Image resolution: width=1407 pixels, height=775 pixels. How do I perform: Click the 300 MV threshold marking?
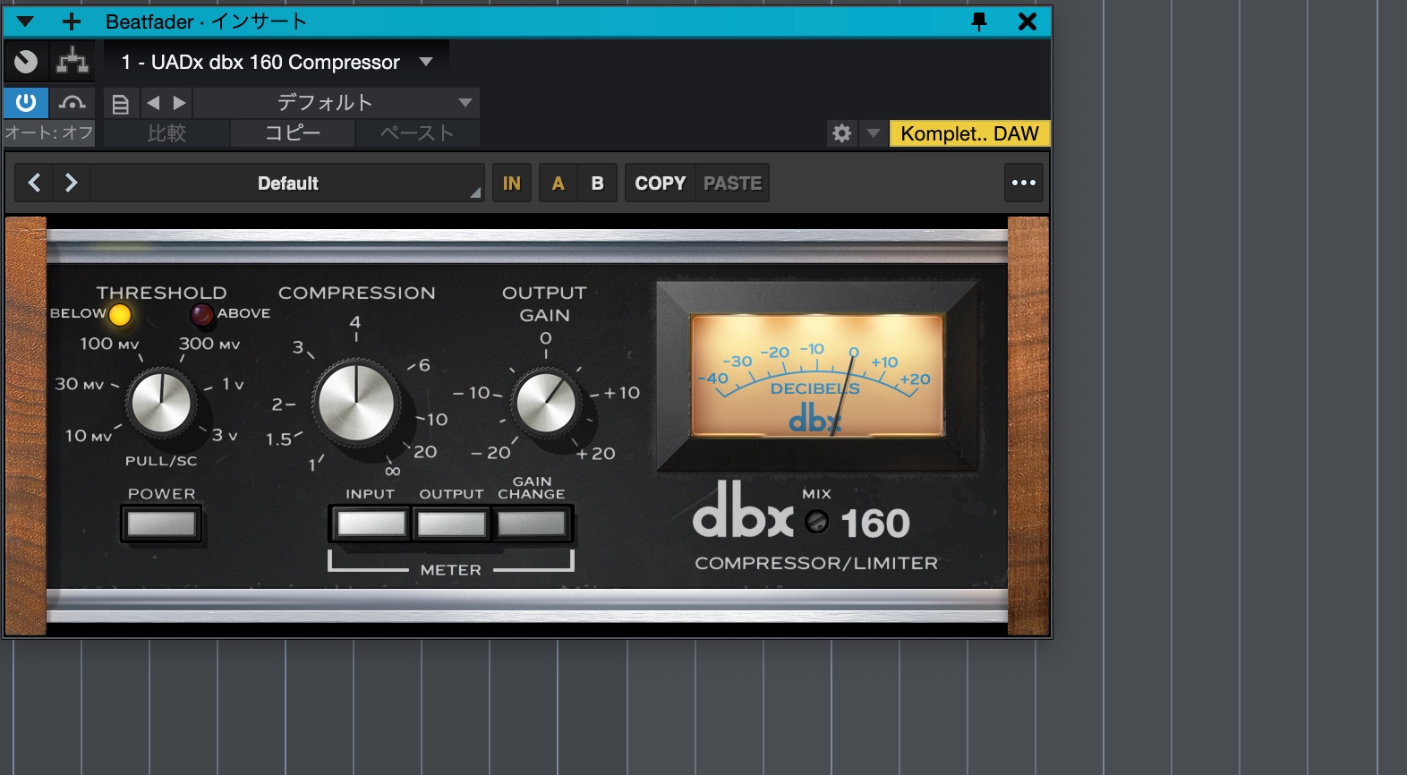click(x=209, y=344)
